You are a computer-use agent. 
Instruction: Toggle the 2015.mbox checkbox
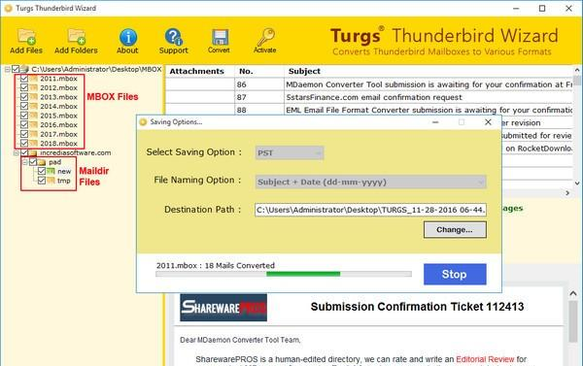[x=24, y=116]
